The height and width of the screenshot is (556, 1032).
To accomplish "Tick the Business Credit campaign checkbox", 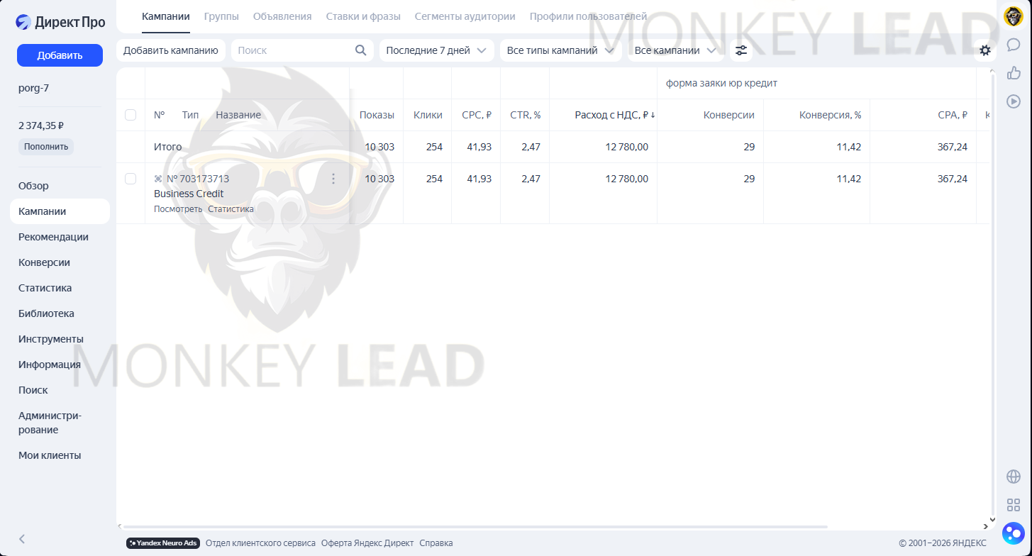I will 131,179.
